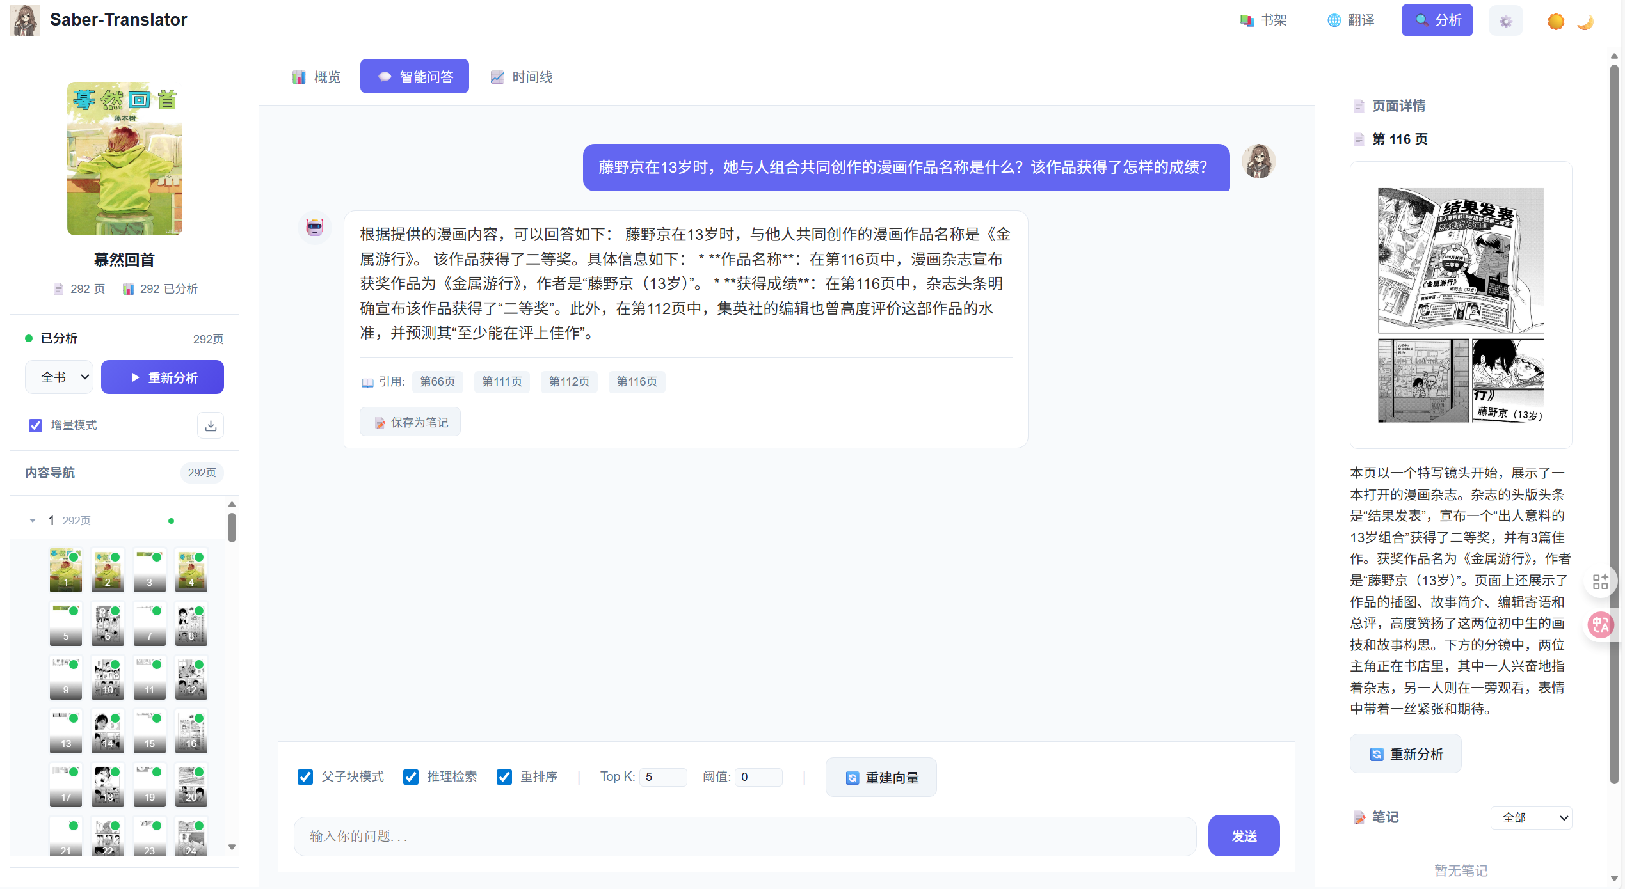Save the answer with 保存为笔记
The image size is (1625, 889).
click(x=410, y=421)
